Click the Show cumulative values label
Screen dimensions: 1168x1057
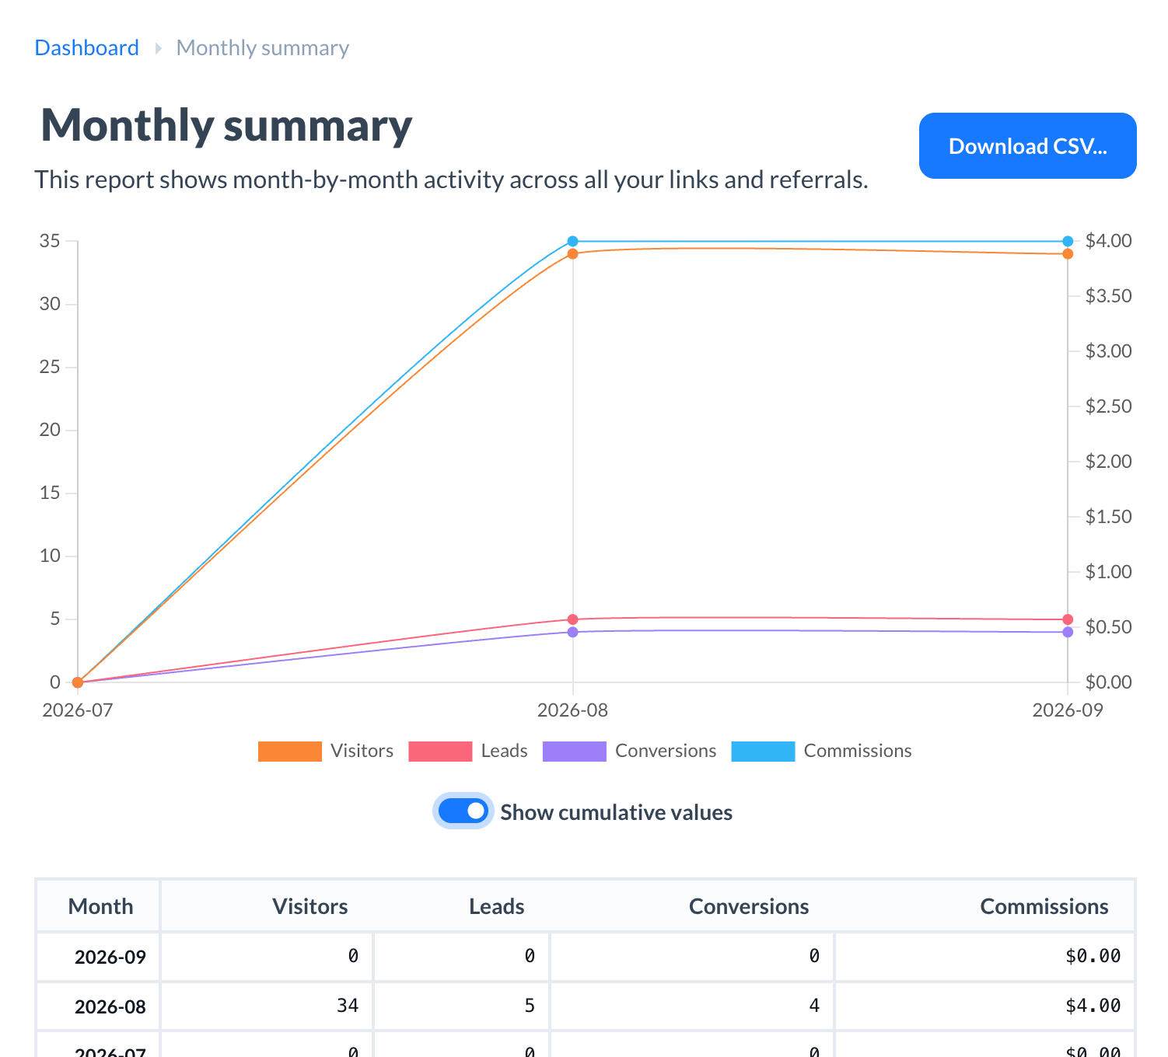click(x=616, y=812)
